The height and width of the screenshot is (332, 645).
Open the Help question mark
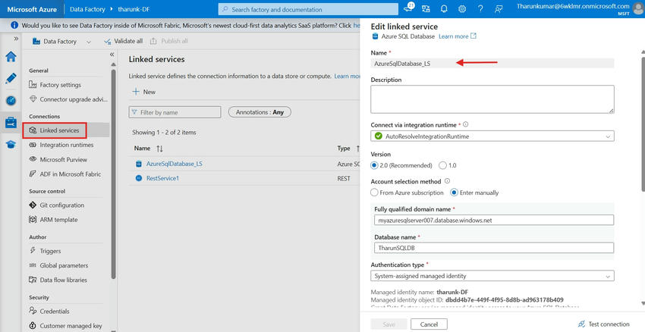point(480,9)
